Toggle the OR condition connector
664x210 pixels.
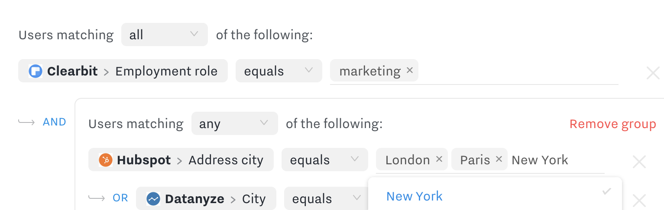click(120, 198)
